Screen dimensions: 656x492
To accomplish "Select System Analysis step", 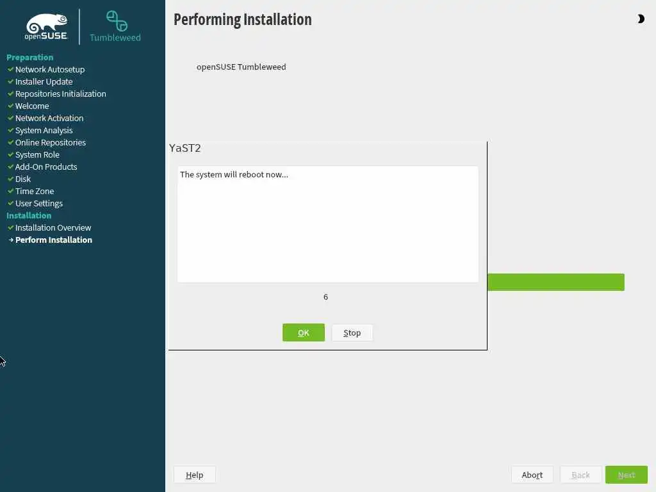I will (44, 130).
